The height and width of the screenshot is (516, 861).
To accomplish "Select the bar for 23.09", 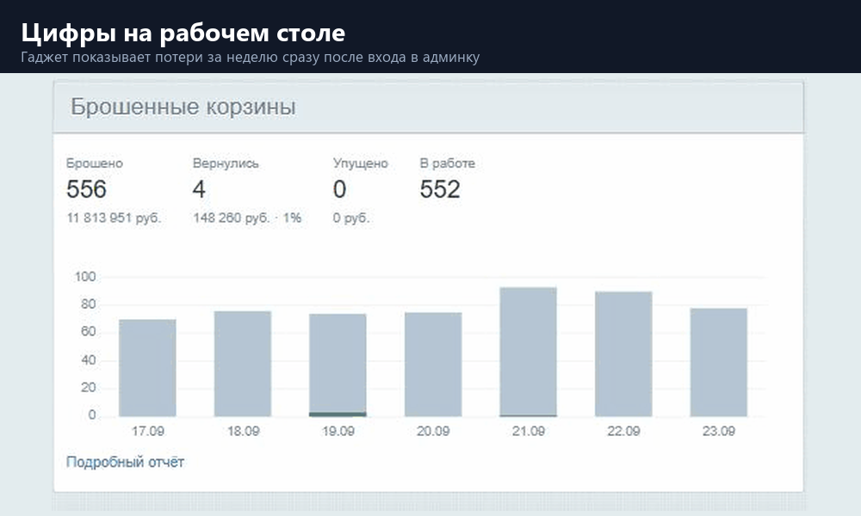I will click(719, 362).
